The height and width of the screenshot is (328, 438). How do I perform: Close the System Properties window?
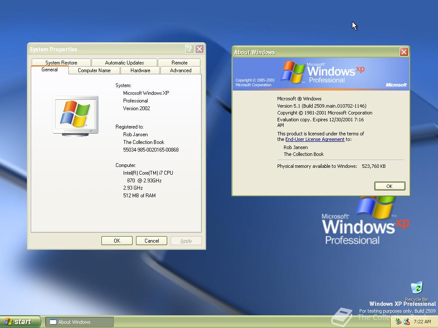point(199,49)
